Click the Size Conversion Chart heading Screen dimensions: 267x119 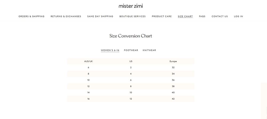131,36
